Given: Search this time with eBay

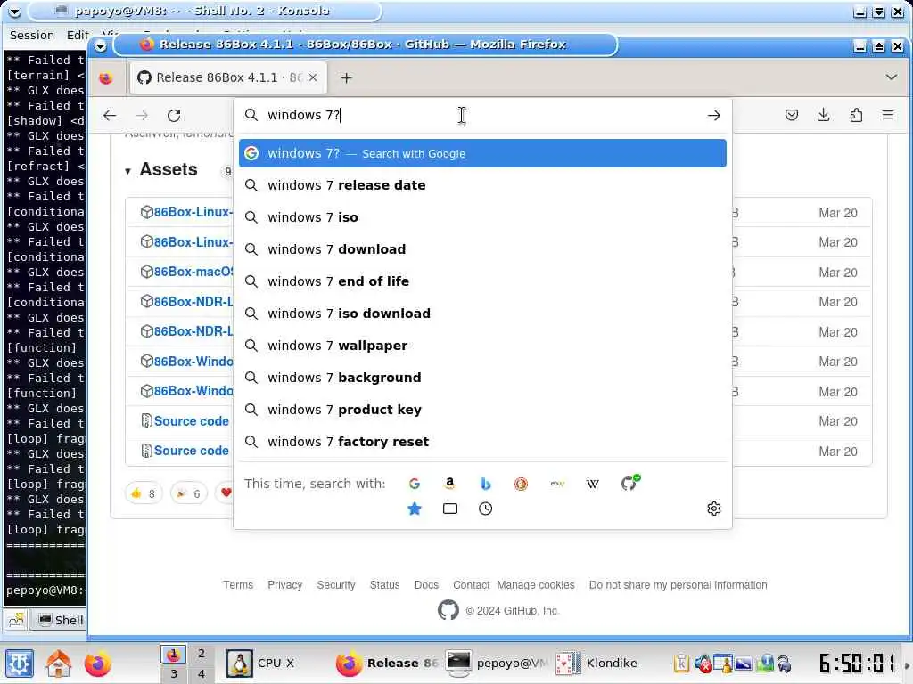Looking at the screenshot, I should pyautogui.click(x=557, y=484).
